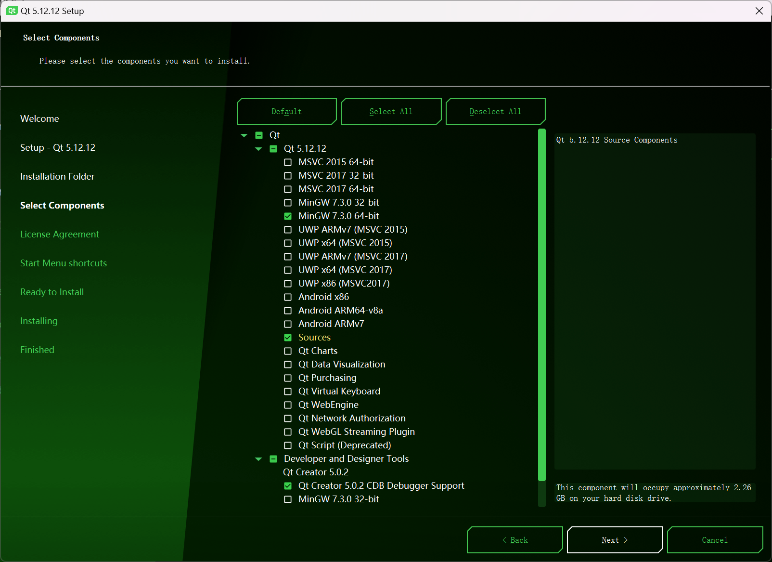
Task: Collapse Developer and Designer Tools node
Action: 258,459
